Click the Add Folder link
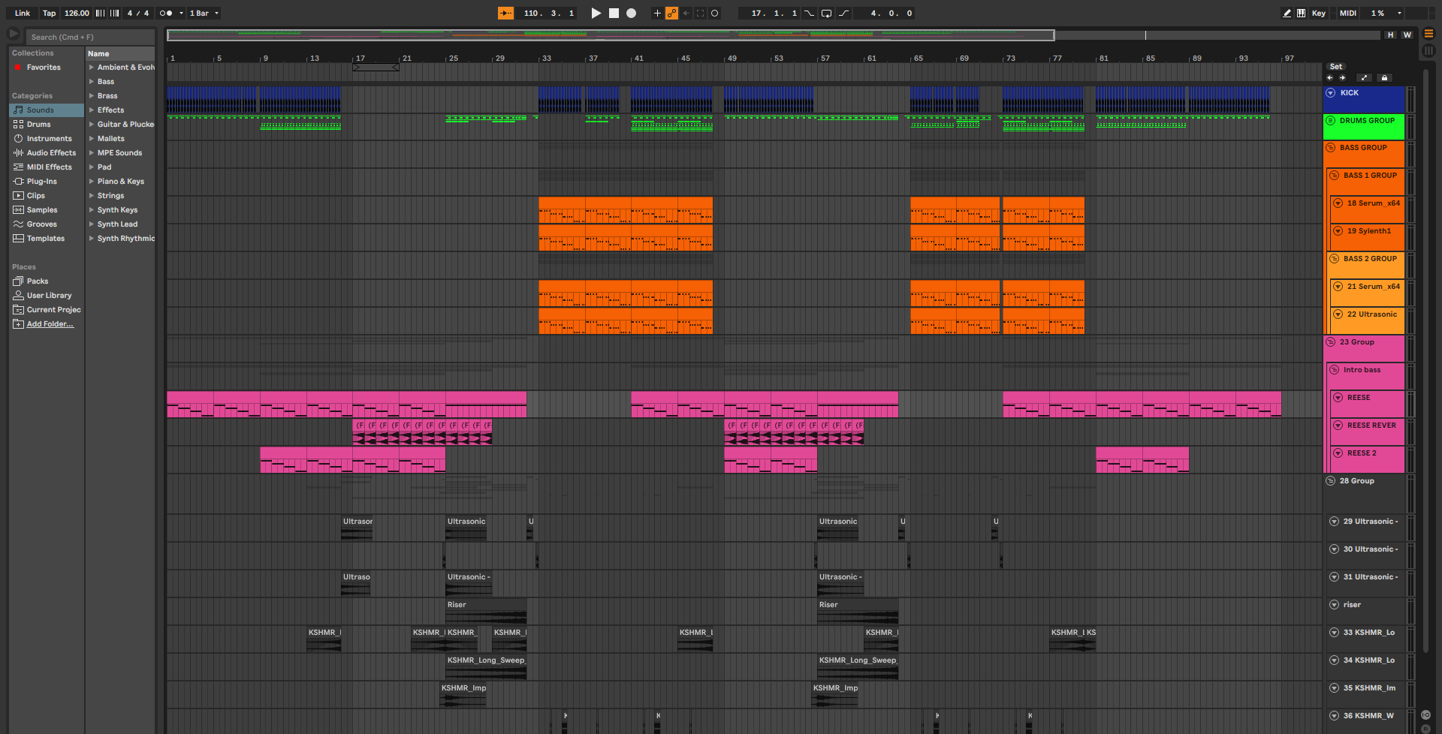 click(50, 324)
